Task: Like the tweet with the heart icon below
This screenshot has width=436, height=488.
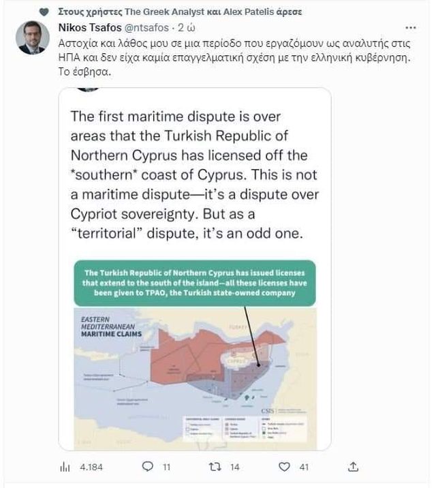Action: click(x=284, y=467)
